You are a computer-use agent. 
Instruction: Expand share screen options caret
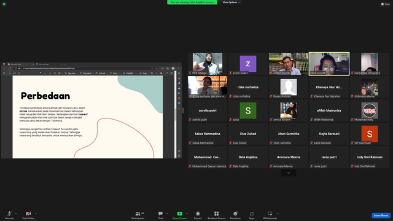pos(187,214)
